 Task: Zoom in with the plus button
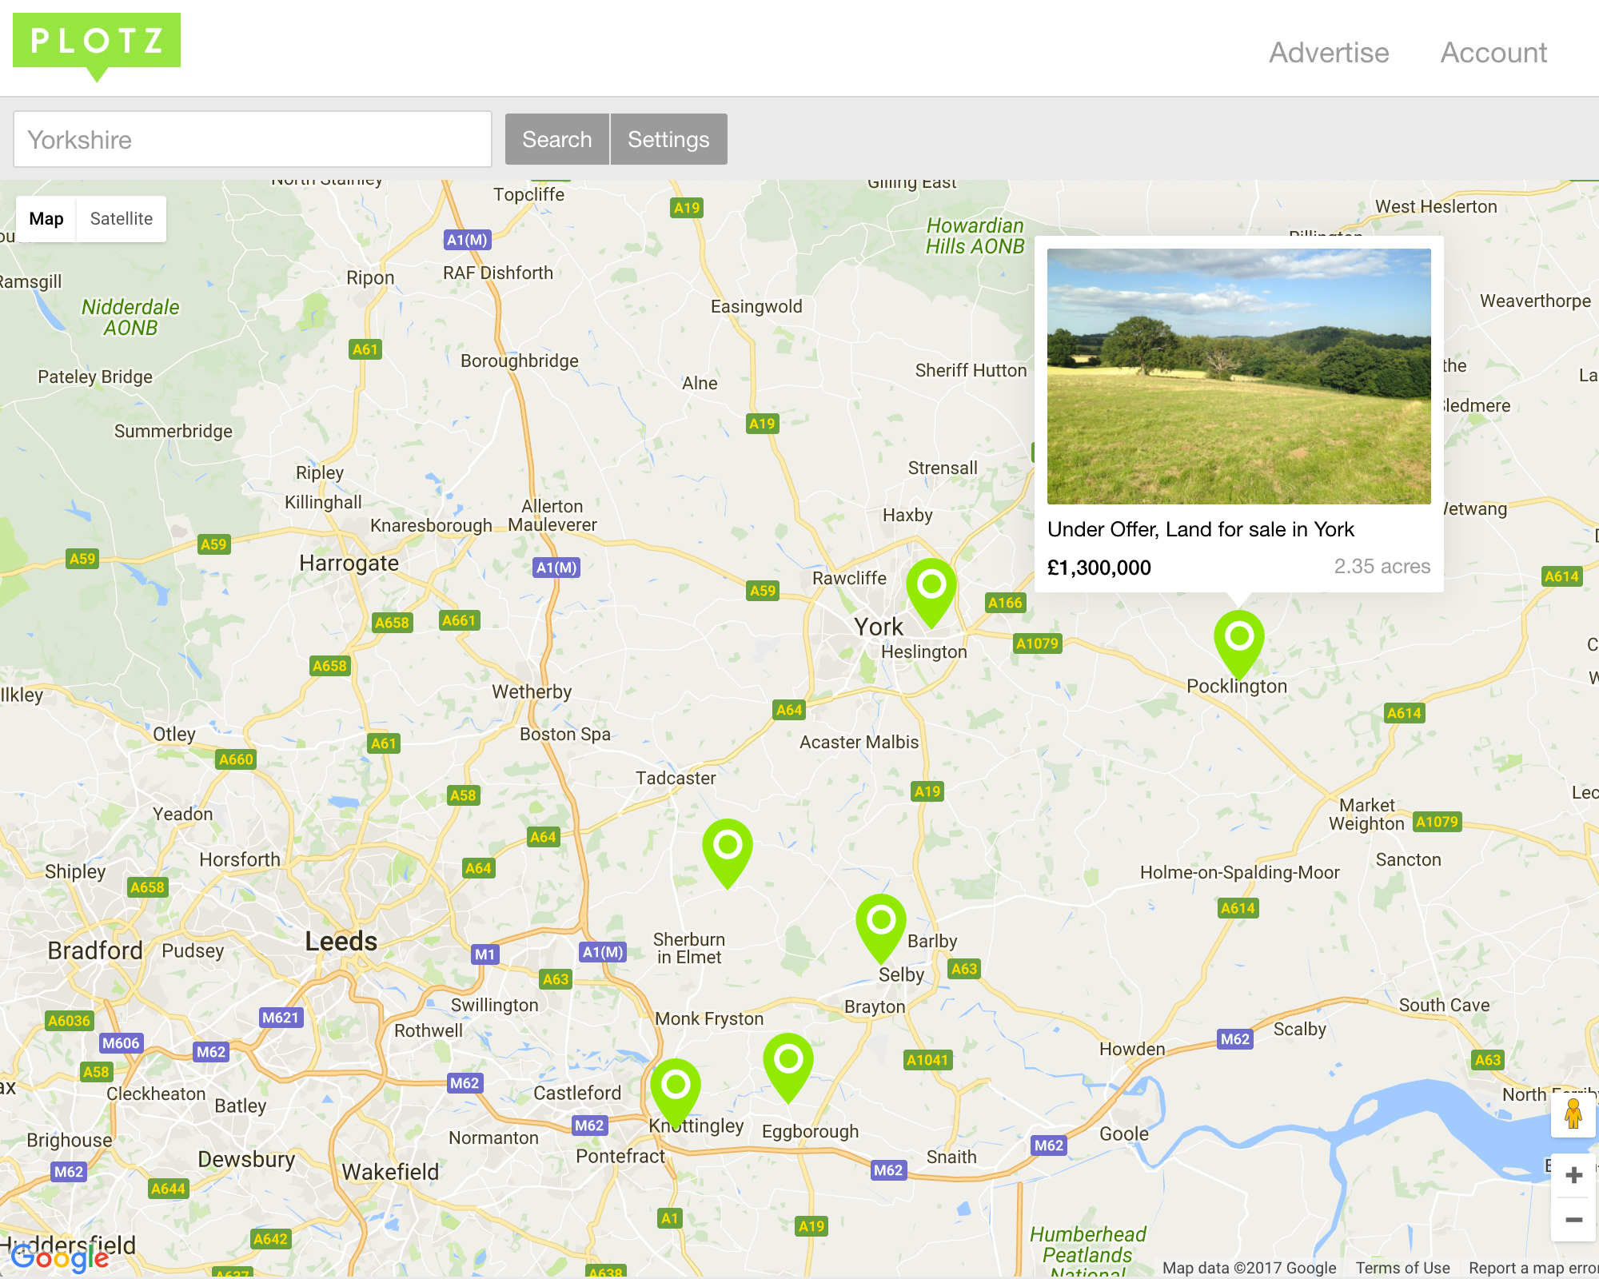[x=1573, y=1175]
